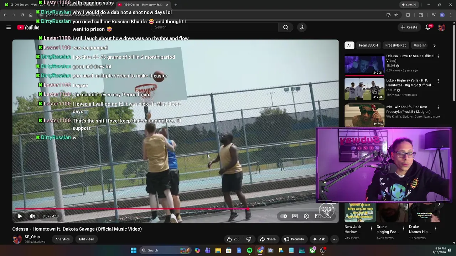Bookmark this page with the star icon
The width and height of the screenshot is (456, 256).
[396, 15]
